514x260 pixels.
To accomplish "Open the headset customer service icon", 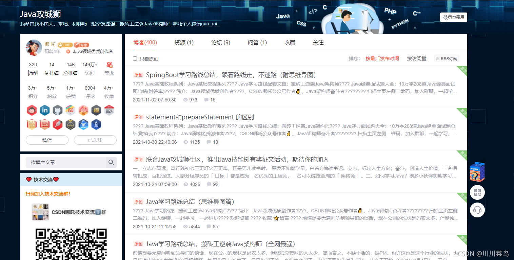I will (x=477, y=210).
